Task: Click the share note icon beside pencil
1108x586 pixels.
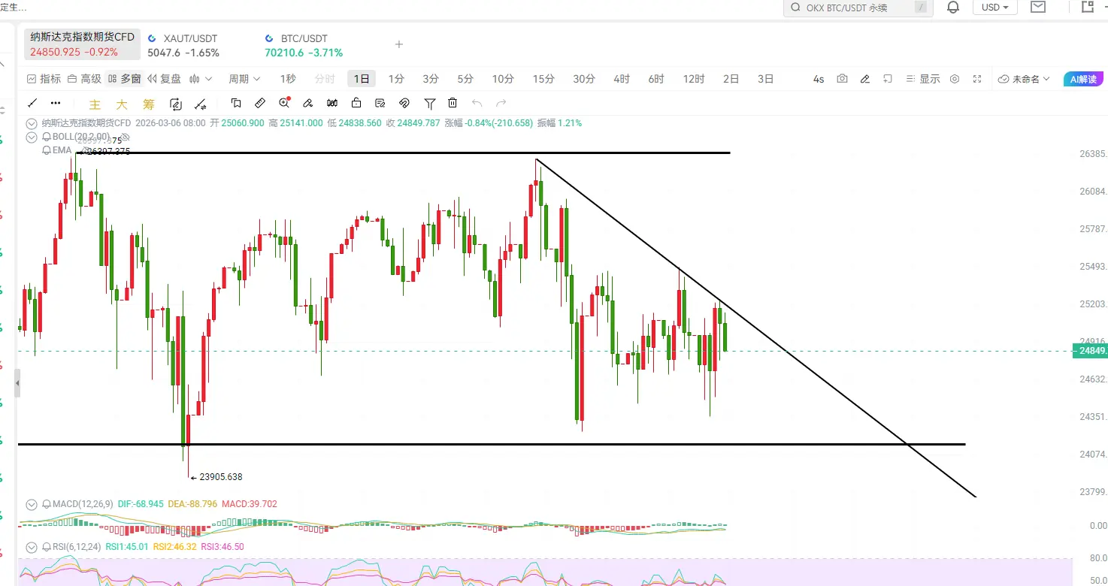Action: [888, 79]
